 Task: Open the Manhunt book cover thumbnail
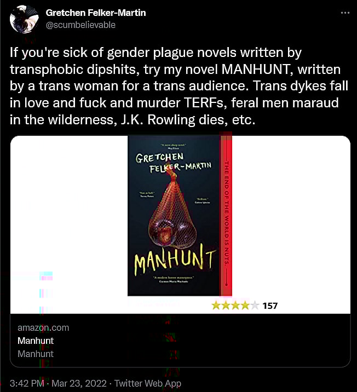click(180, 216)
